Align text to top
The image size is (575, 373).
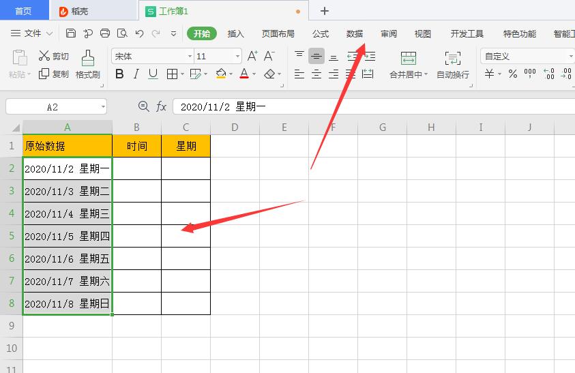299,56
